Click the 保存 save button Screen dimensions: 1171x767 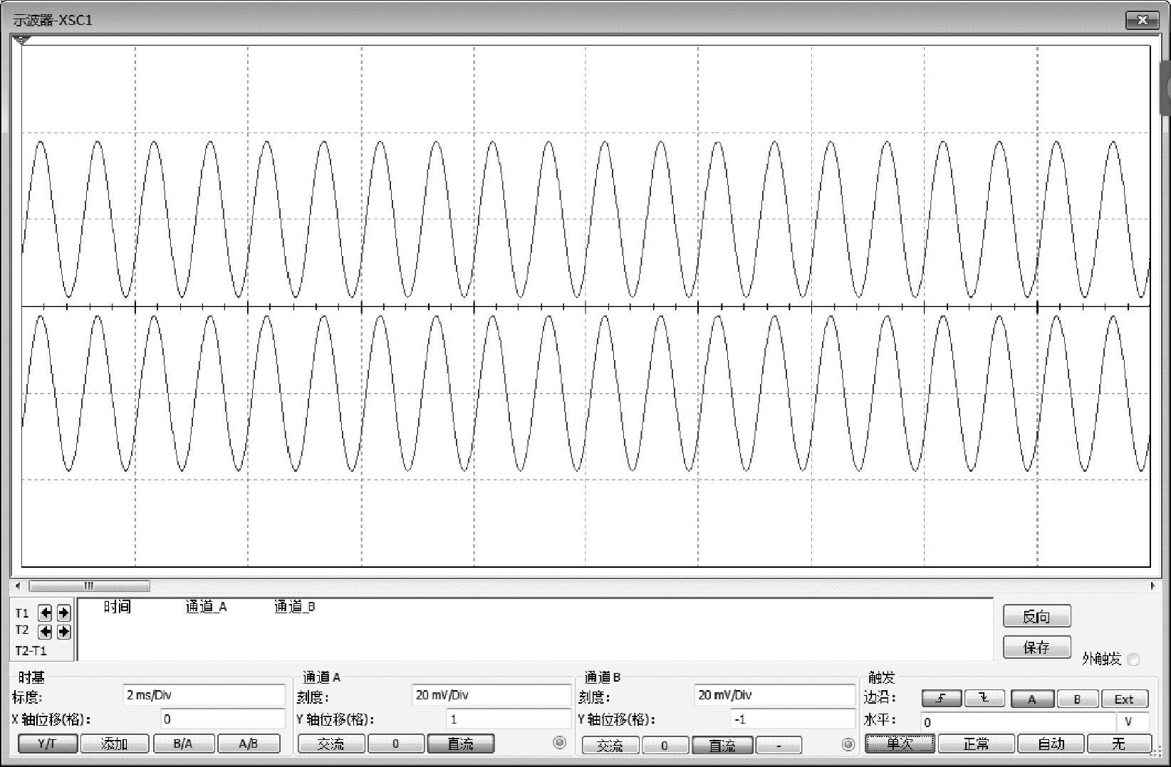click(1036, 647)
